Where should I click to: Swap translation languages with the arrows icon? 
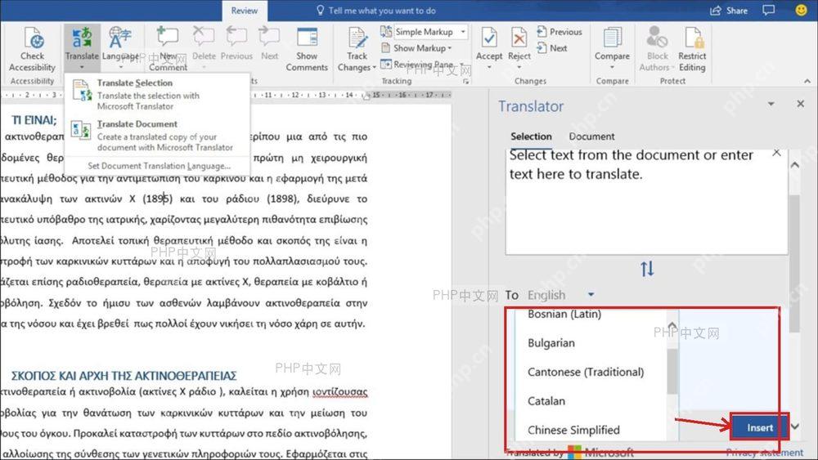tap(647, 269)
